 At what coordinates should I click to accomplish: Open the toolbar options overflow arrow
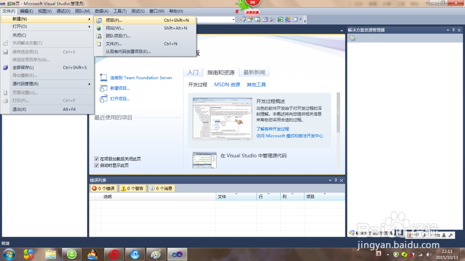point(305,20)
